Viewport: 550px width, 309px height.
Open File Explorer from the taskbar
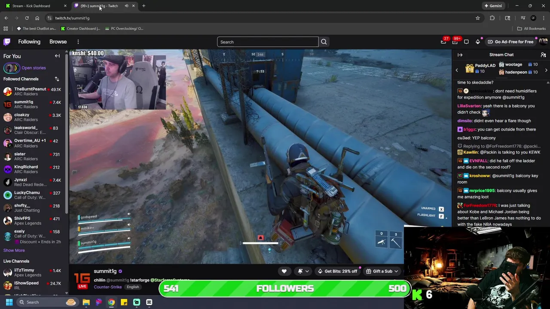86,302
